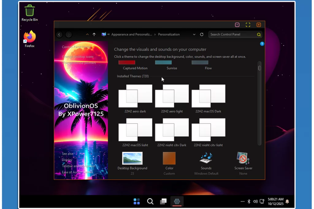Open the Color custom swatch
Image resolution: width=314 pixels, height=209 pixels.
169,159
